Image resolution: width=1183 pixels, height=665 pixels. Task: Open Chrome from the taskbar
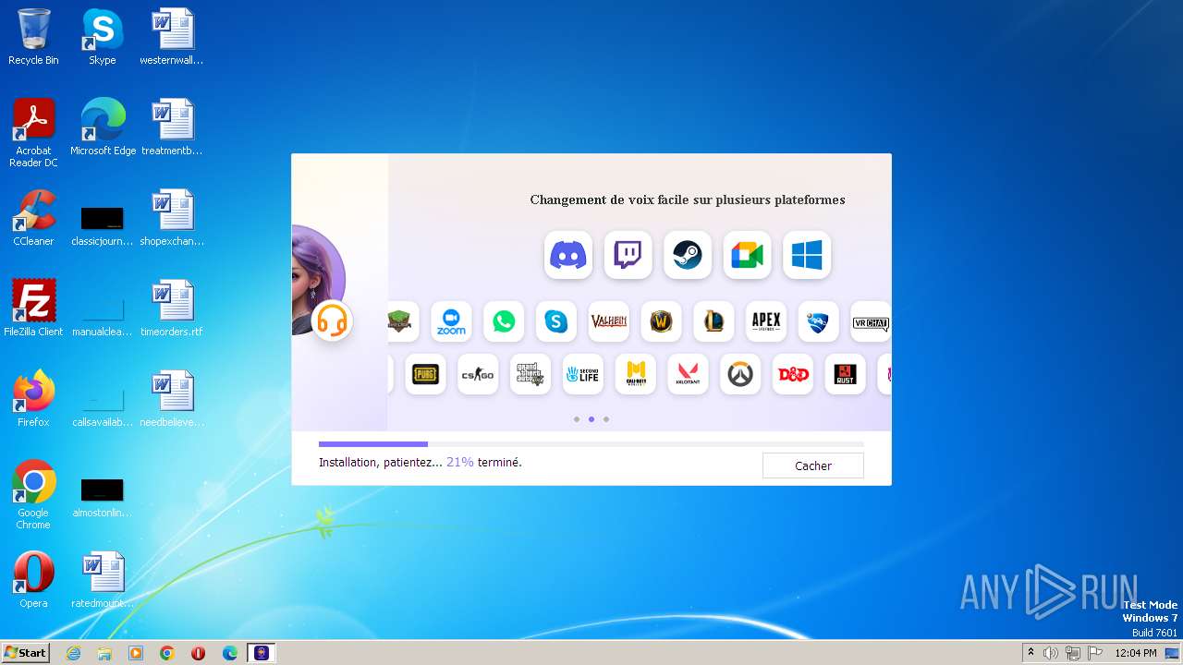point(167,653)
